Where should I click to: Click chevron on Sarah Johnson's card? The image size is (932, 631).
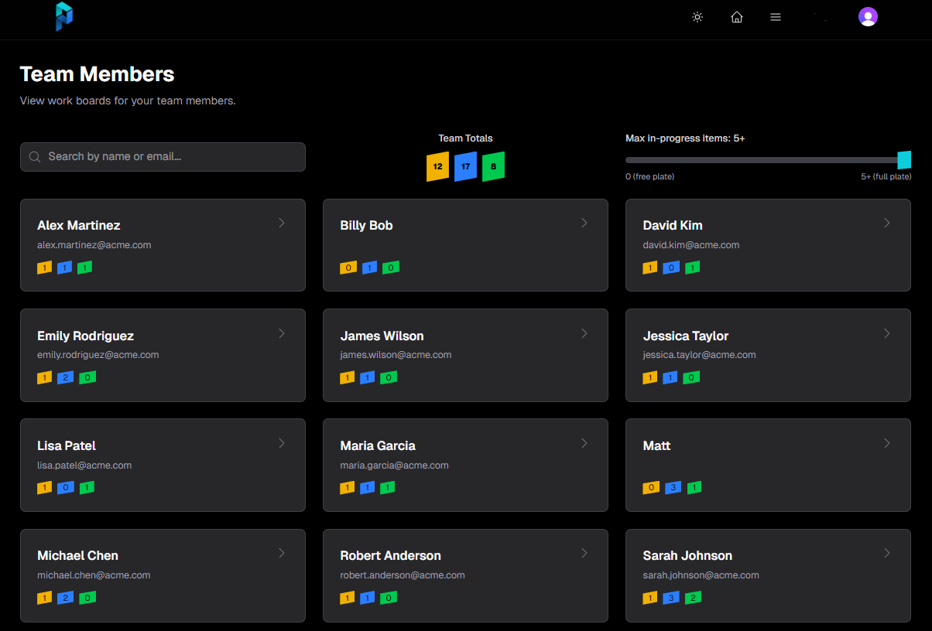(x=887, y=553)
